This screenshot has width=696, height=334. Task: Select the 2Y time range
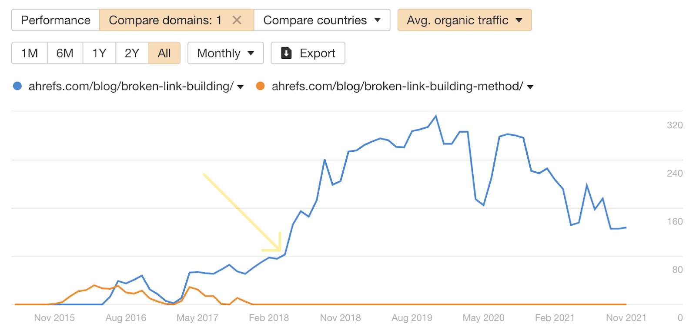(132, 53)
